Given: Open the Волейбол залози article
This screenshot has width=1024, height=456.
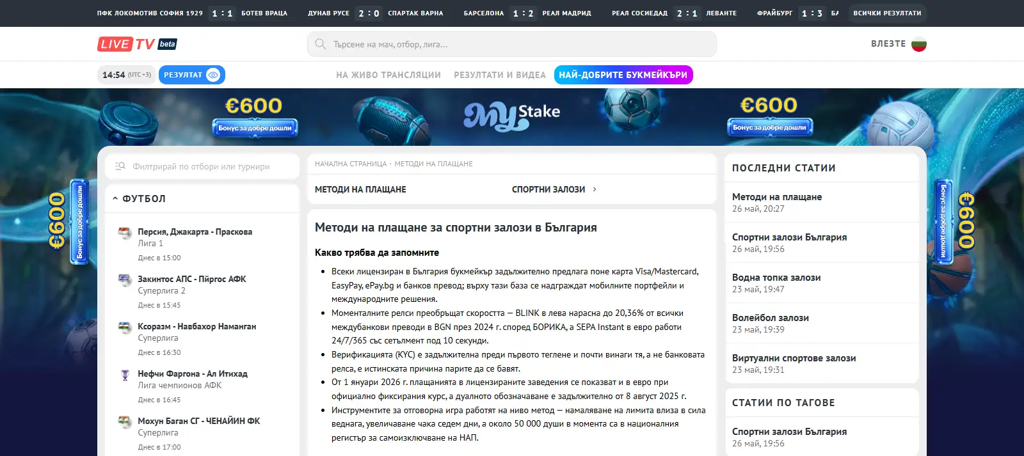Looking at the screenshot, I should tap(771, 318).
